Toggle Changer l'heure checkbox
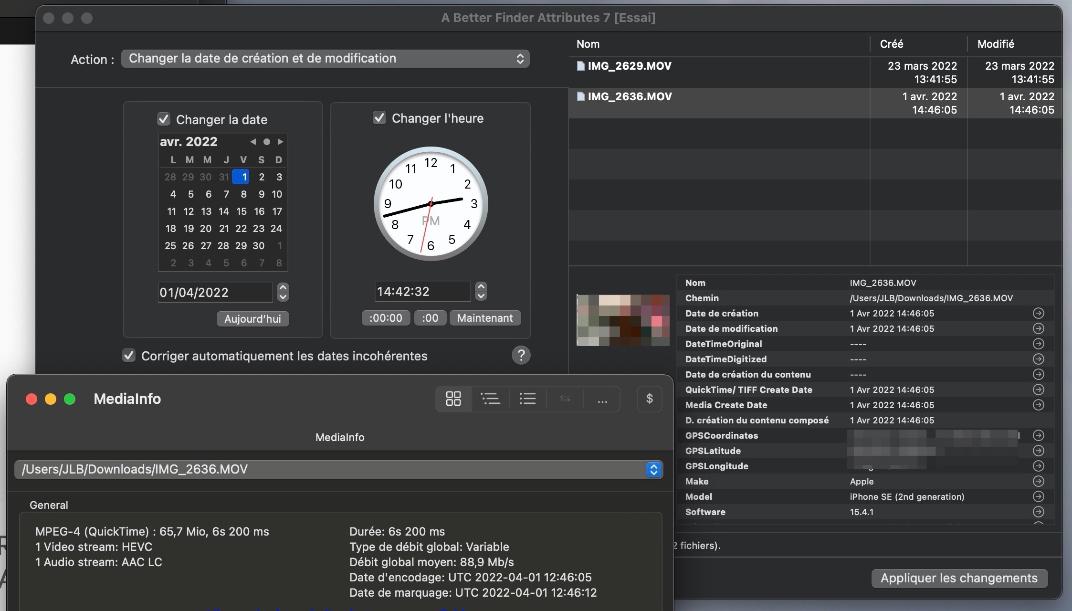Image resolution: width=1072 pixels, height=611 pixels. pos(379,117)
